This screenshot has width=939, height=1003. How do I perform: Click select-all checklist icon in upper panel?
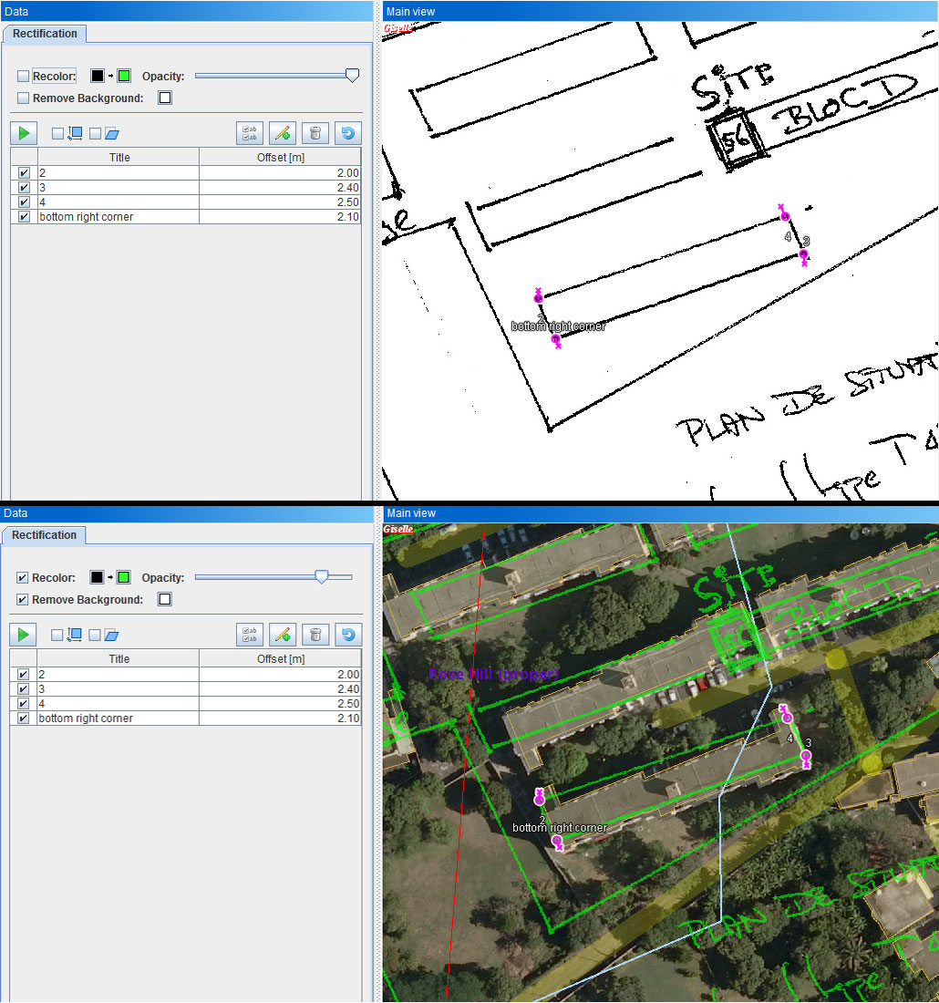(250, 133)
